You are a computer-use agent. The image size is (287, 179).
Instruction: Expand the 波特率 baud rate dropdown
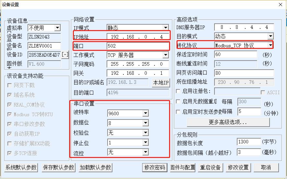[145, 113]
